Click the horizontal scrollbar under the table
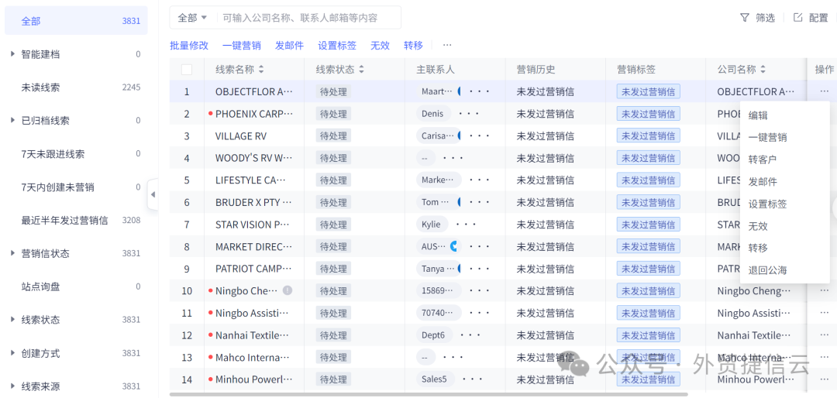This screenshot has height=398, width=837. tap(429, 395)
